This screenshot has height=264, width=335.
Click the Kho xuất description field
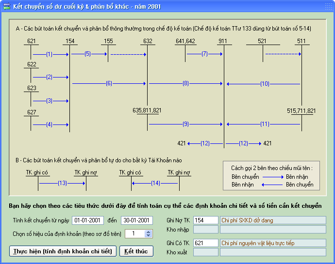click(x=273, y=252)
